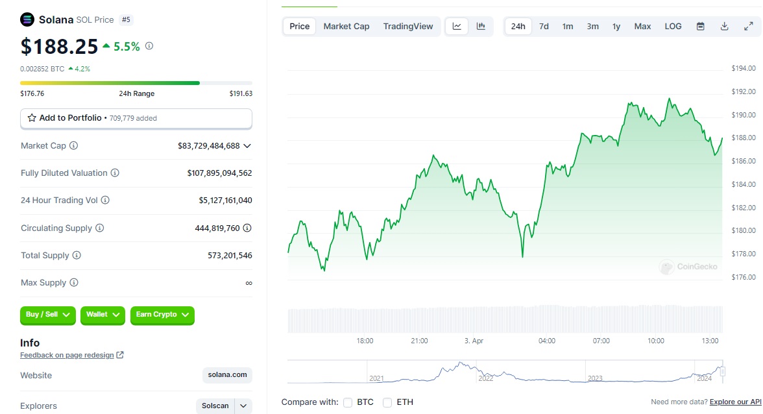The width and height of the screenshot is (763, 414).
Task: Select 24h time range
Action: click(518, 26)
